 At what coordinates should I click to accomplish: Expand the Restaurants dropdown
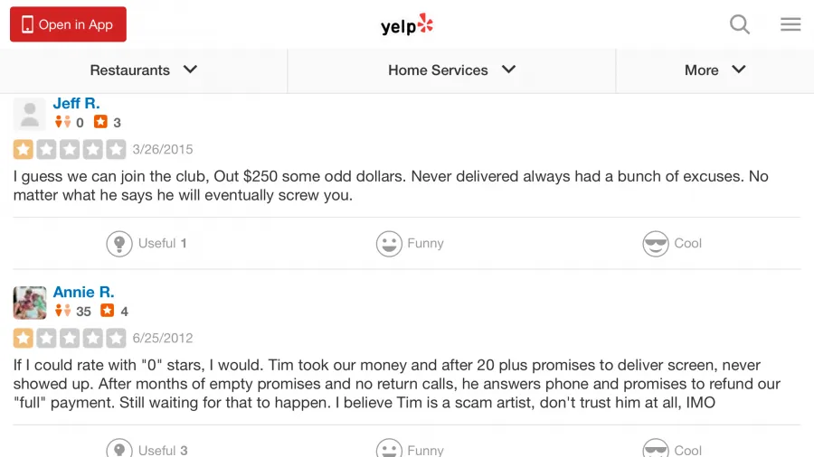pyautogui.click(x=143, y=70)
